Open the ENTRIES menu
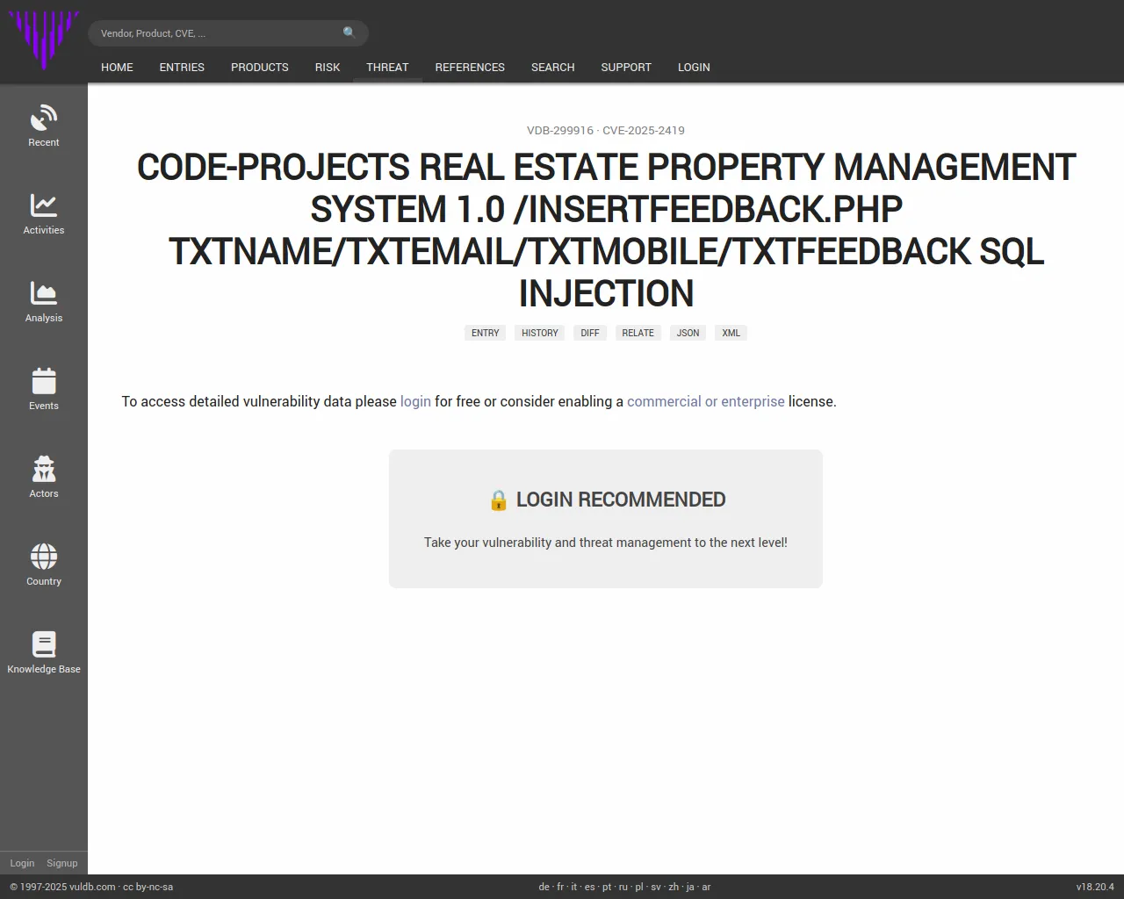The image size is (1124, 899). (182, 67)
